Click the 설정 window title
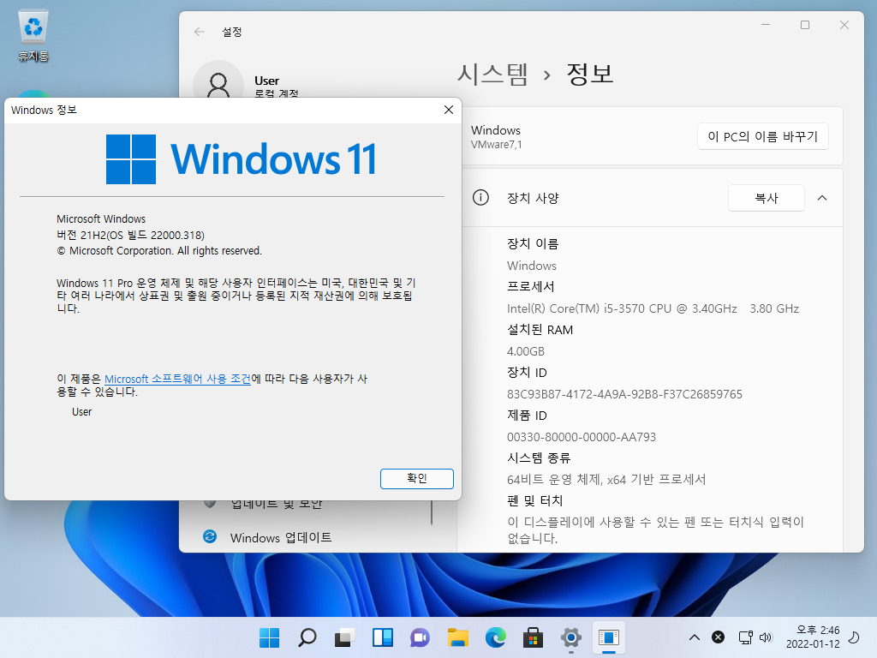The width and height of the screenshot is (877, 658). 231,32
